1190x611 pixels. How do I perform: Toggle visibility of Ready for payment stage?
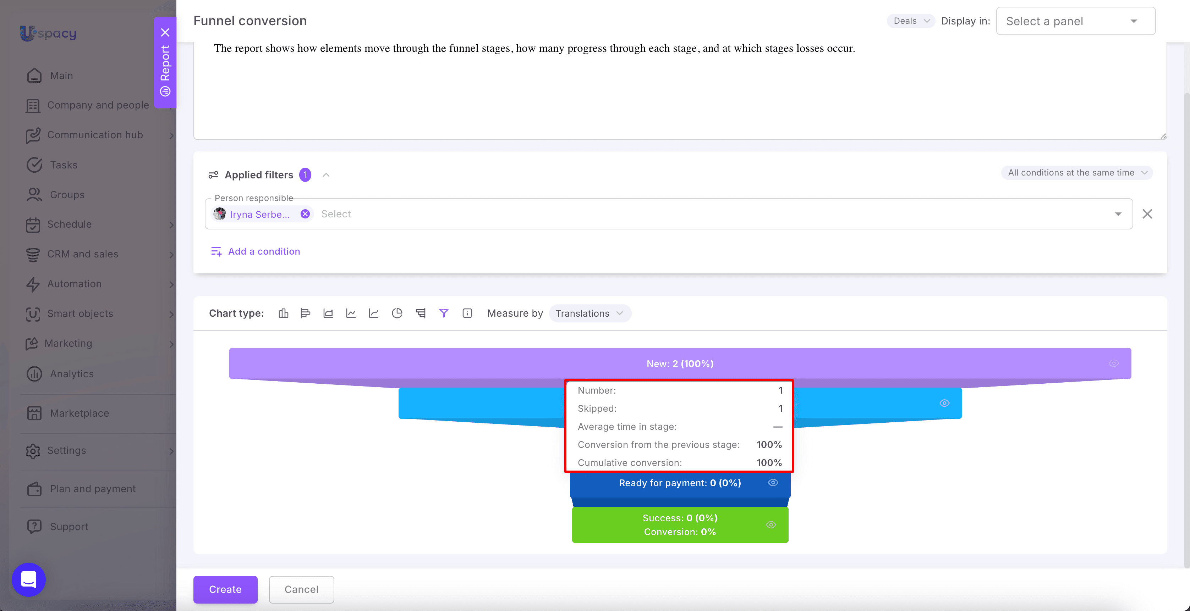[x=773, y=483]
